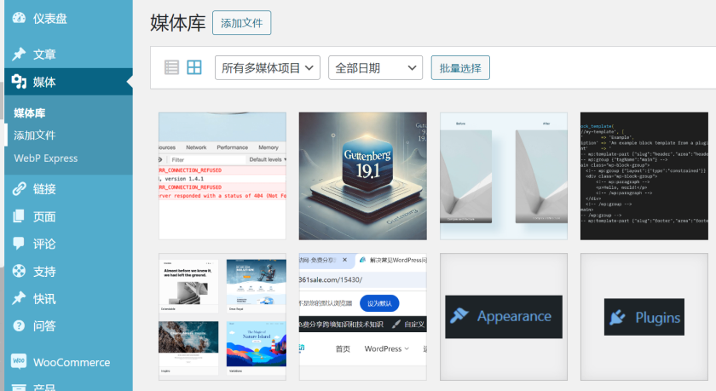Select Gutenberg 19.1 image thumbnail
The image size is (716, 391).
363,176
